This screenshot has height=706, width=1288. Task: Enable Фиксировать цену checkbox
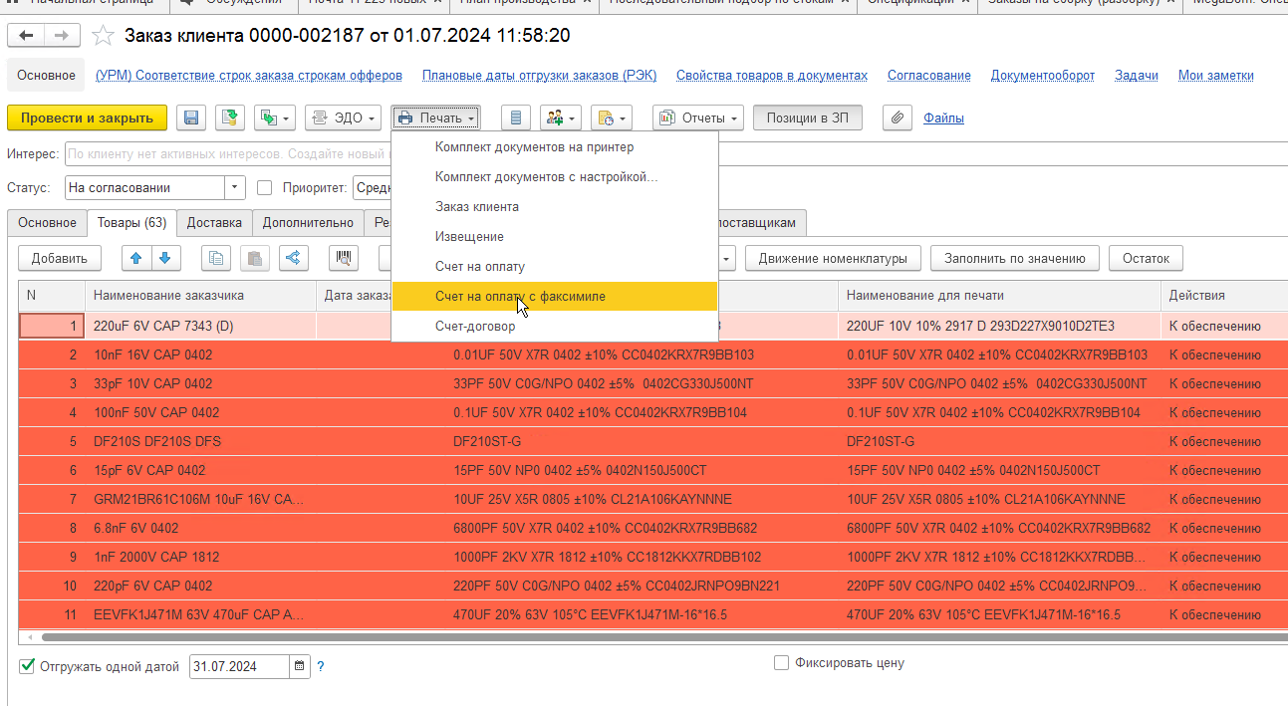(782, 662)
